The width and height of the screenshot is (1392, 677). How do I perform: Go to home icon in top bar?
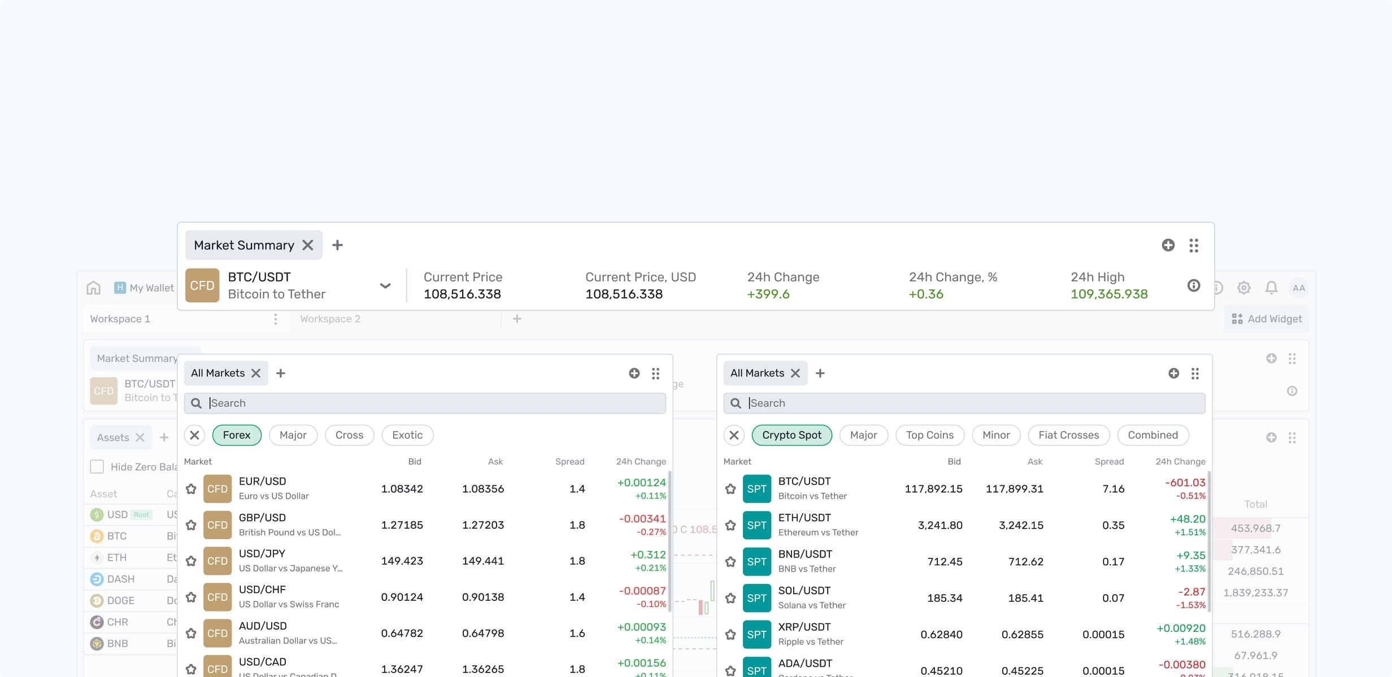(x=94, y=288)
